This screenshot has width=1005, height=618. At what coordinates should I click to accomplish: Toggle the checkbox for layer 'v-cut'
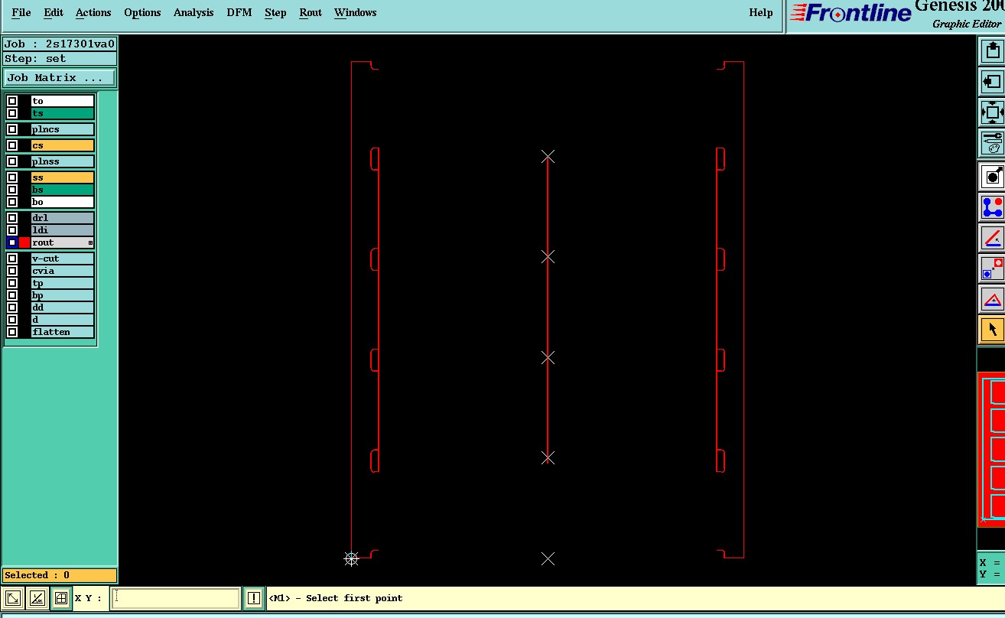pos(12,259)
